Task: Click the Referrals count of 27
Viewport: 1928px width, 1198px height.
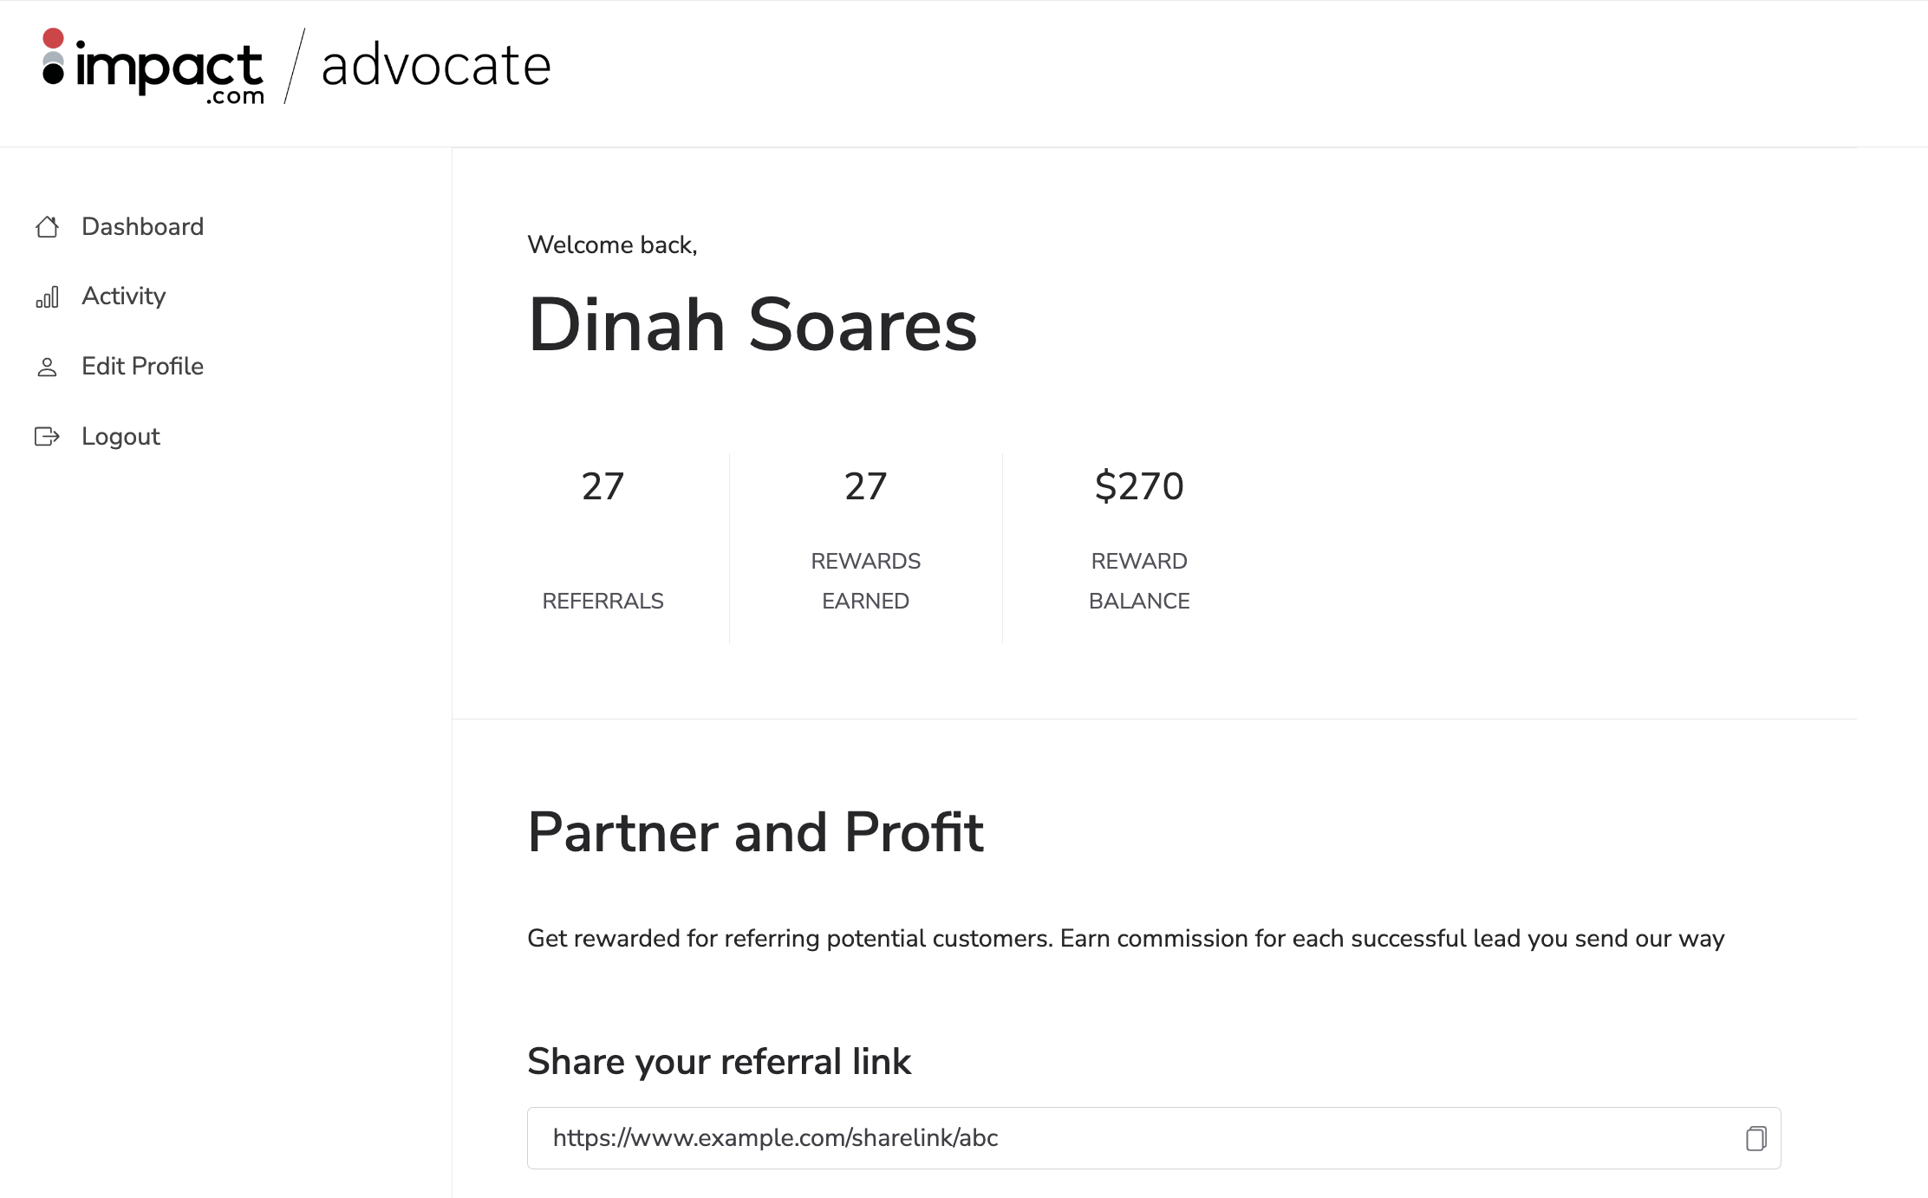Action: click(602, 486)
